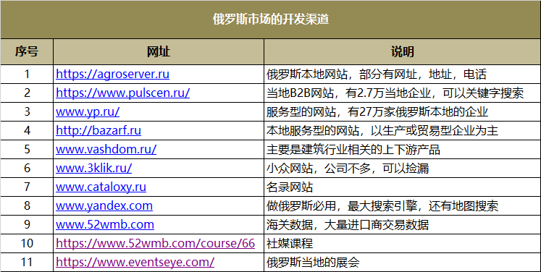Select the cell with number 8
This screenshot has height=272, width=541.
pos(27,206)
